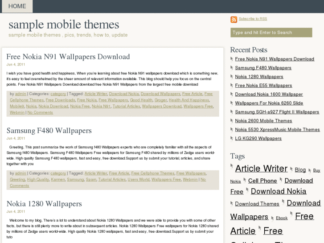Open LG KG290 Wallpapers recent post
Viewport: 324px width, 243px height.
coord(258,138)
